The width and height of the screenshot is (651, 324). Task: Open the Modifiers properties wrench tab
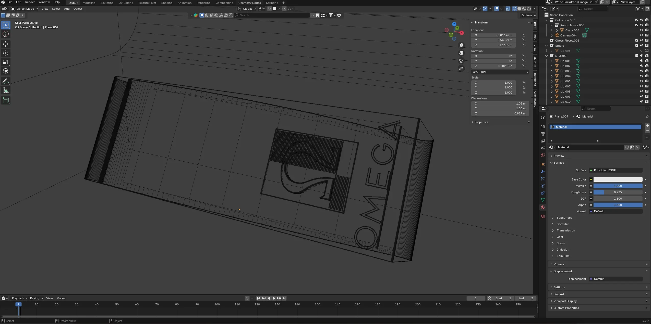click(x=543, y=172)
